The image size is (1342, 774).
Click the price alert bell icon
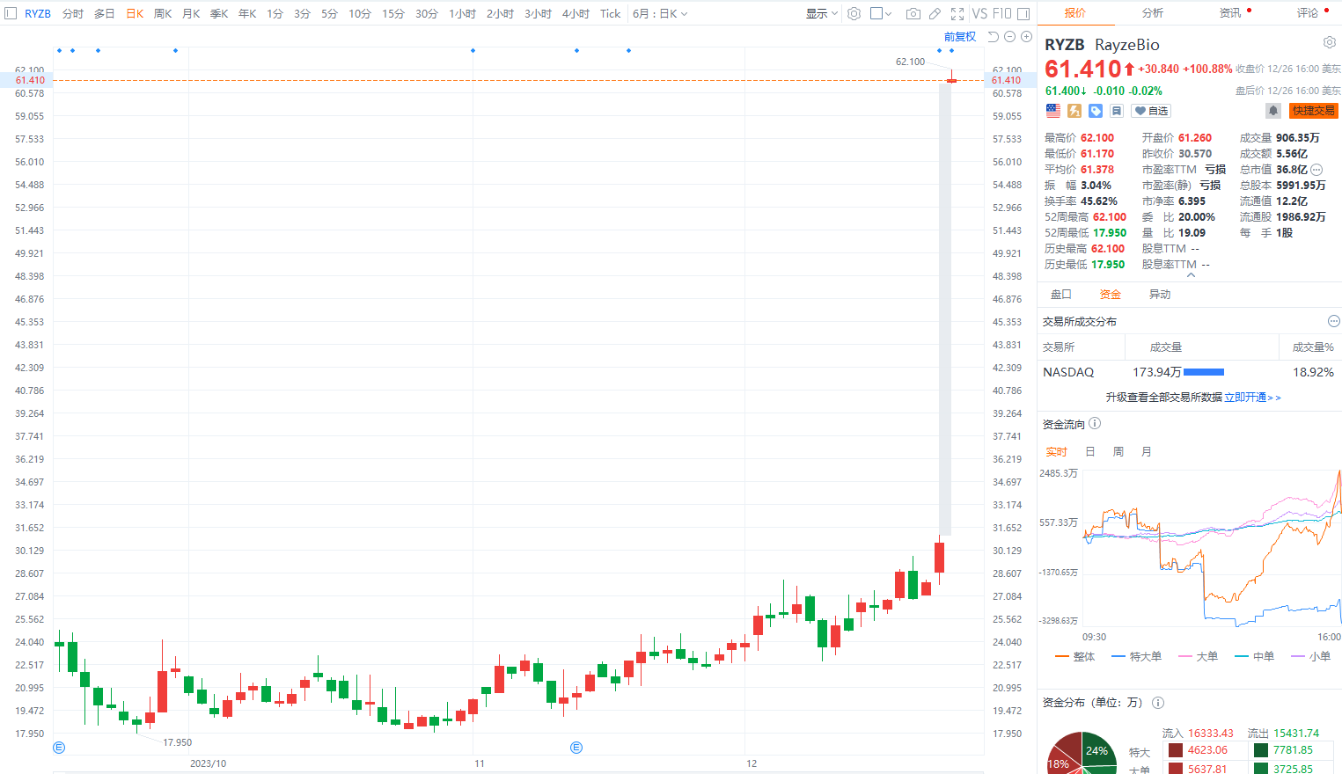pyautogui.click(x=1272, y=111)
